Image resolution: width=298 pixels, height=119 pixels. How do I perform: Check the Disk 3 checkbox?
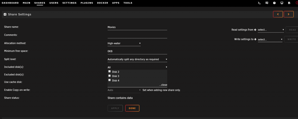(x=109, y=76)
